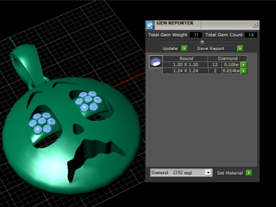Click the 1.24 X 1.24 size cell
This screenshot has height=207, width=276.
click(x=185, y=71)
